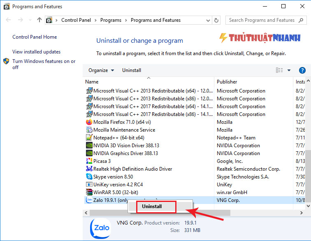Go to Programs breadcrumb

coord(111,20)
